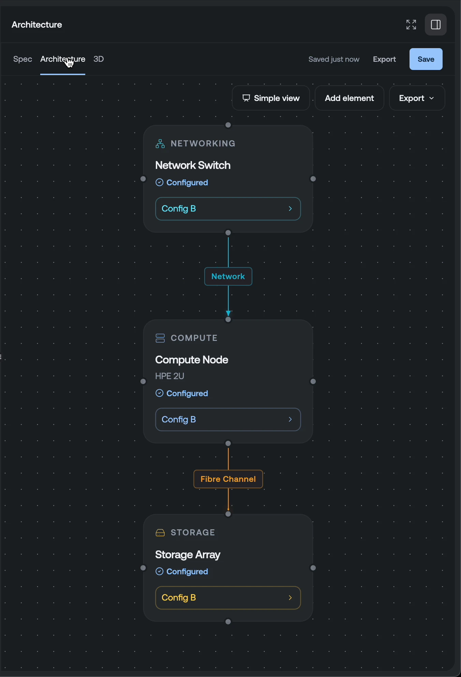Click the Architecture panel heading
Screen dimensions: 461x677
(37, 25)
